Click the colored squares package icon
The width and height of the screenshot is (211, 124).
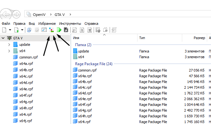point(51,30)
